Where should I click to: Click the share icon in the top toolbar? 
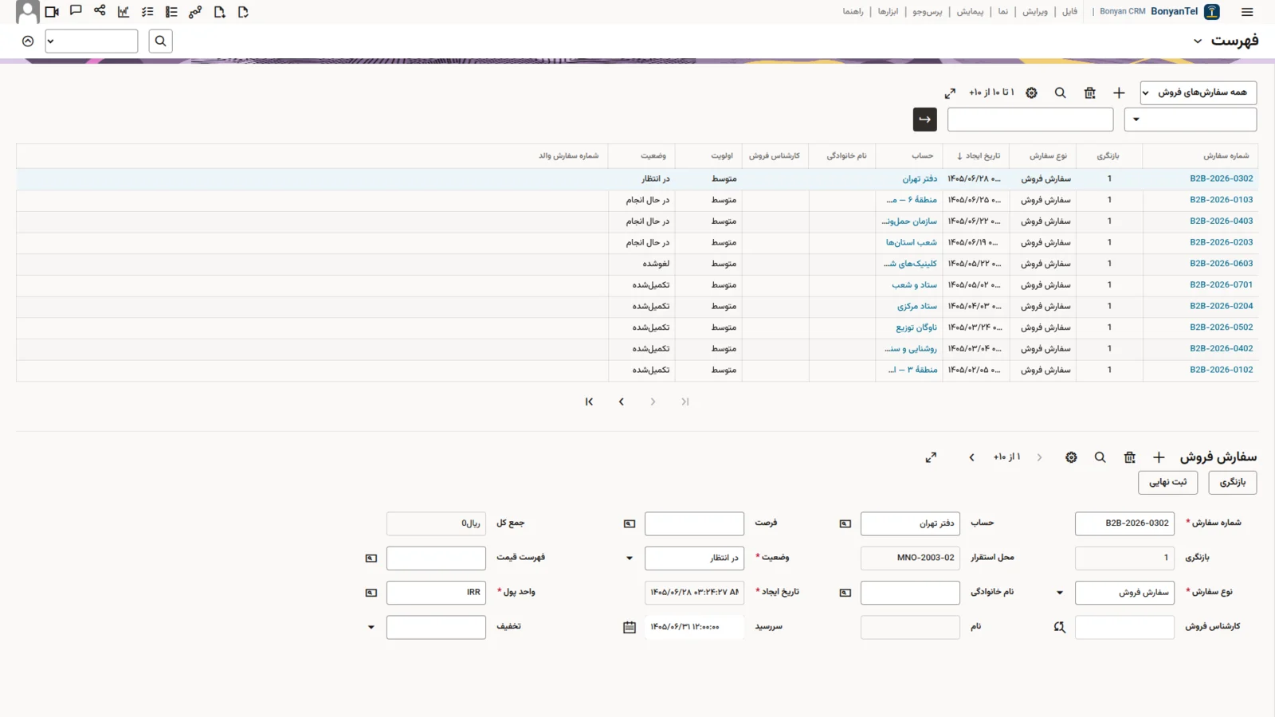pos(100,10)
